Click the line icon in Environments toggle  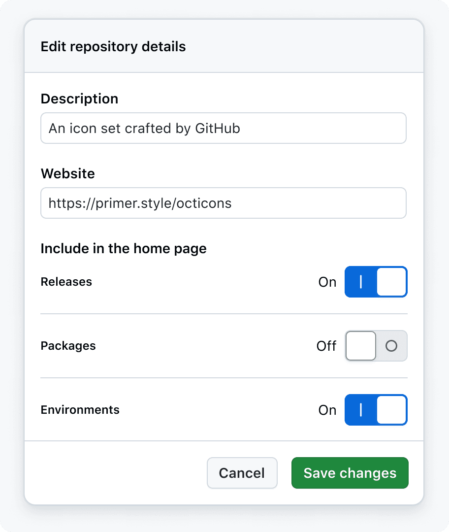point(361,410)
